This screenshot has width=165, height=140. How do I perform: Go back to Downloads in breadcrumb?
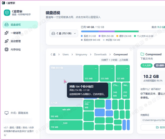coord(100,54)
